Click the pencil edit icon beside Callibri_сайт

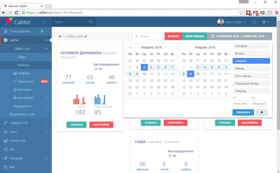86,36
